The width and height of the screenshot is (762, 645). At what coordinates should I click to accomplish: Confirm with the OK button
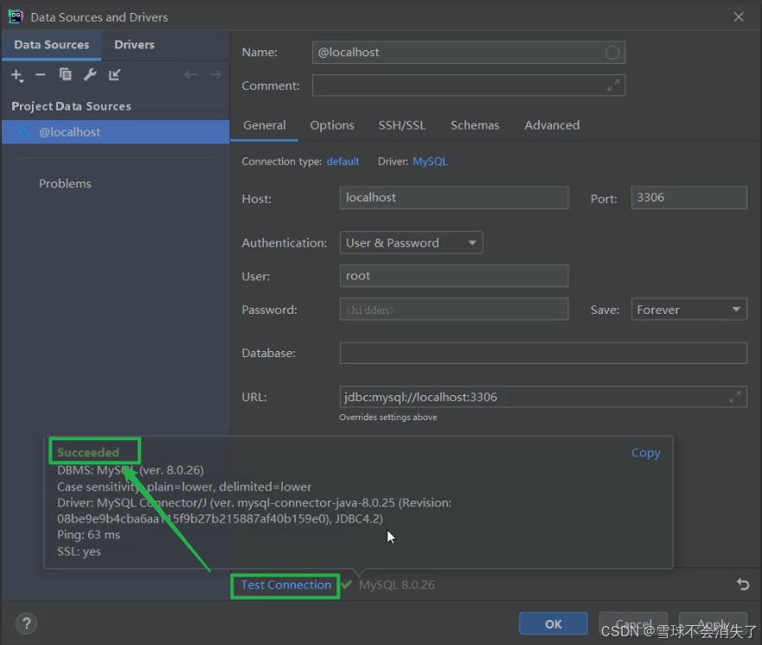pyautogui.click(x=553, y=623)
